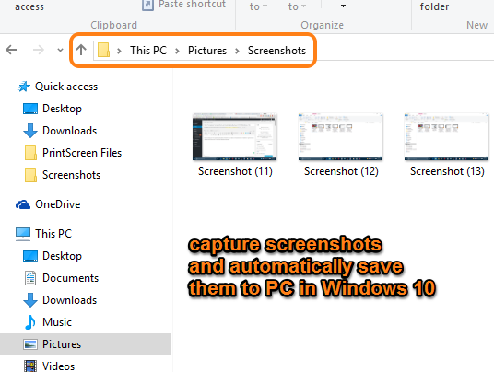Go up one folder level
Viewport: 494px width, 372px height.
click(x=81, y=50)
